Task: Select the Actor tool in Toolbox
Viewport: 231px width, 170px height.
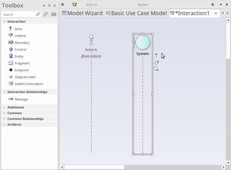Action: click(19, 29)
